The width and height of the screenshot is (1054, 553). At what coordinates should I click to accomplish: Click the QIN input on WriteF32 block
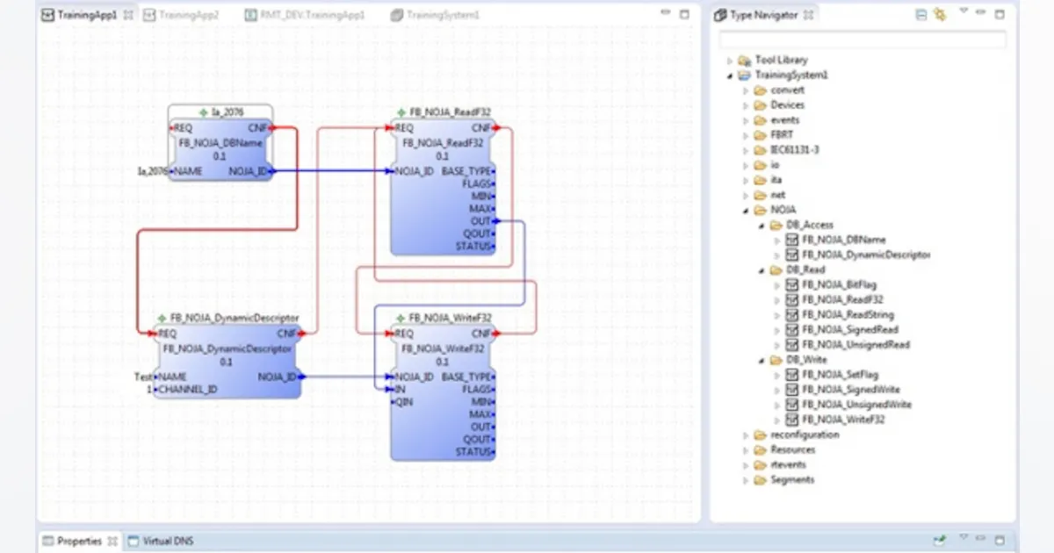[x=402, y=403]
